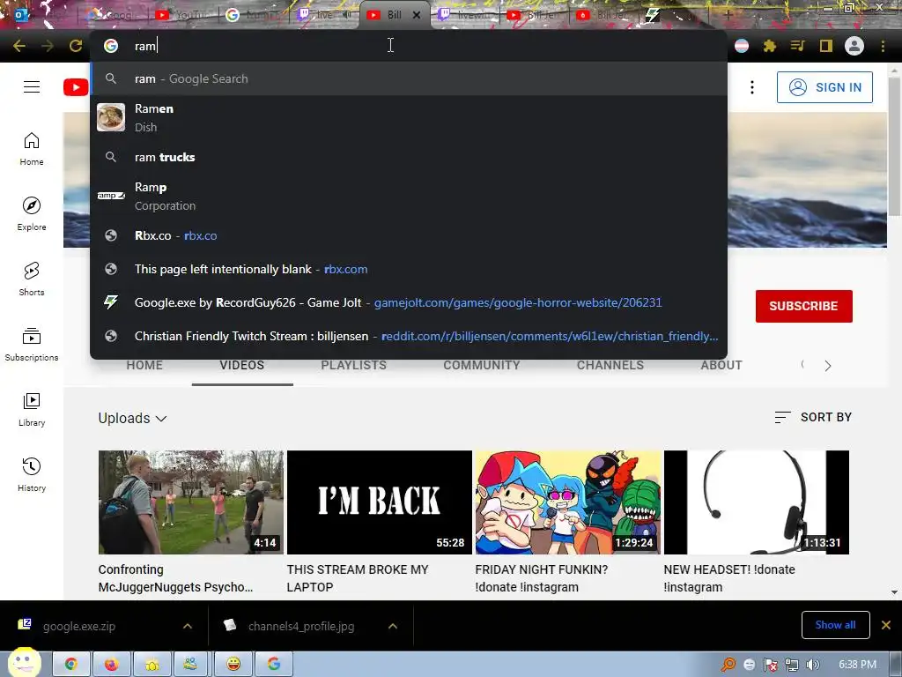Open the media control playlist icon
The height and width of the screenshot is (677, 902).
point(797,46)
